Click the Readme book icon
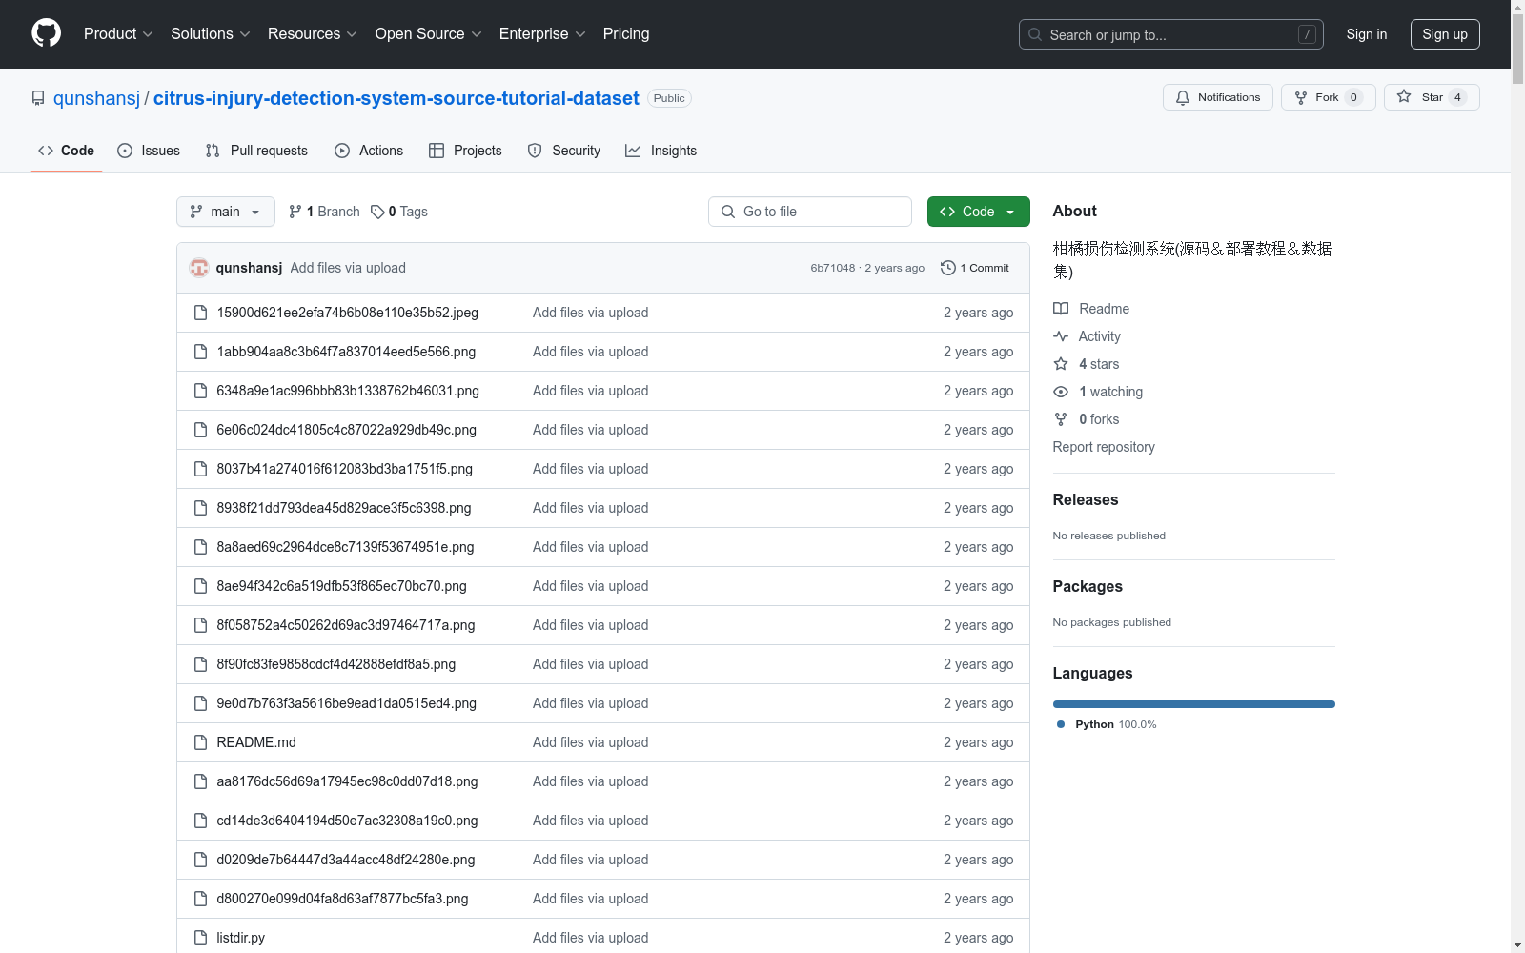 (x=1061, y=309)
